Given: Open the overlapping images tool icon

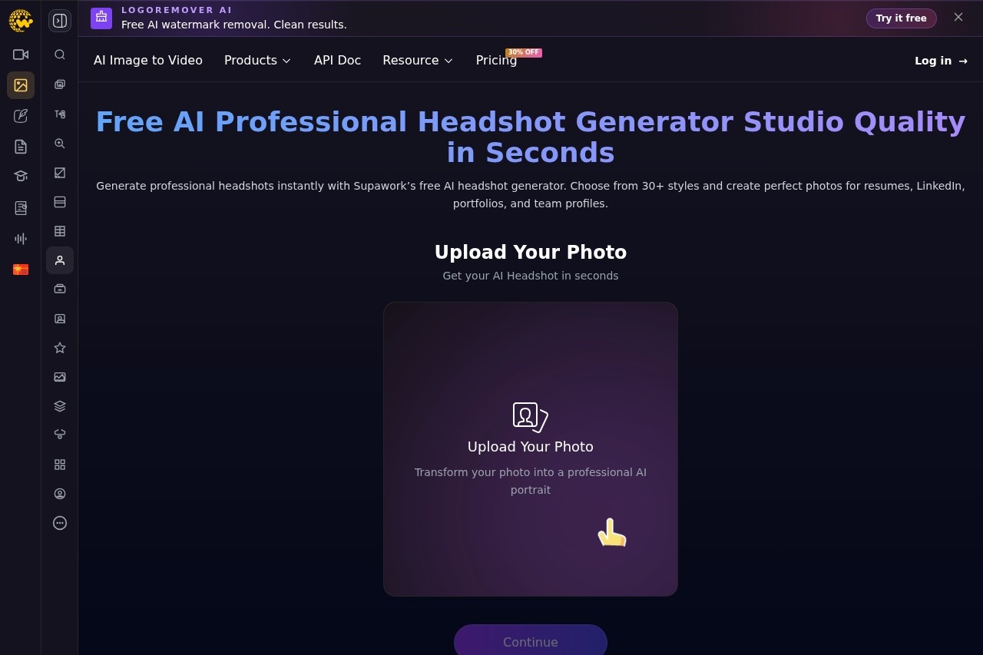Looking at the screenshot, I should (60, 84).
